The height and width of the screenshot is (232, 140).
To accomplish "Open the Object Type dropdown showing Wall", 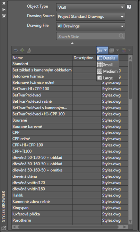I will click(x=90, y=7).
